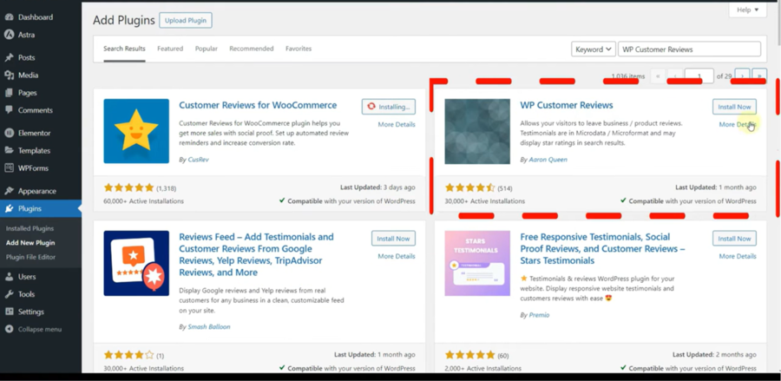Click the plugin search input field

(x=689, y=49)
